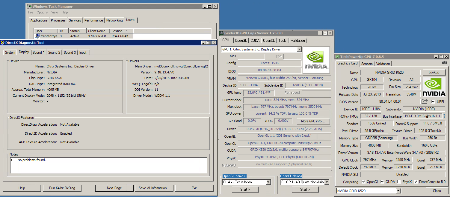
Task: Switch to Services tab in Task Manager
Action: (75, 20)
